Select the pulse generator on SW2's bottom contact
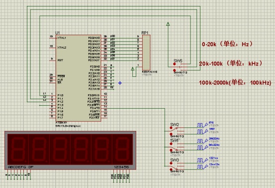This screenshot has width=275, height=188. 202,131
